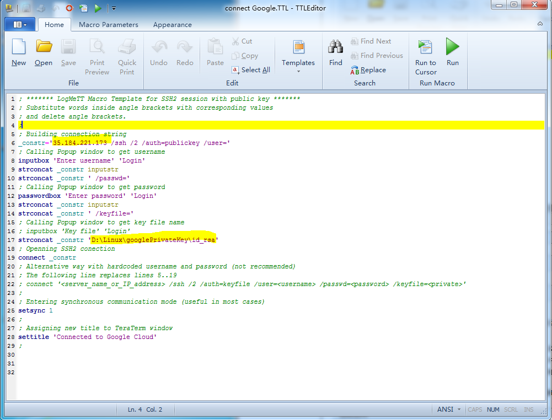Click the '/keyfile=' strconcat on line 14
This screenshot has height=420, width=552.
pos(76,213)
